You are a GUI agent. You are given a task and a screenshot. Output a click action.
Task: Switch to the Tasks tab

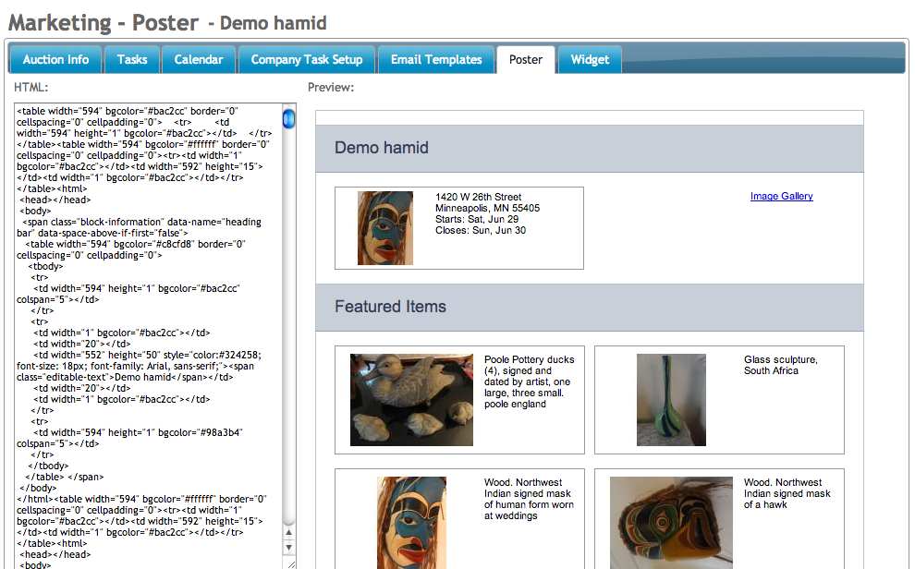tap(132, 59)
